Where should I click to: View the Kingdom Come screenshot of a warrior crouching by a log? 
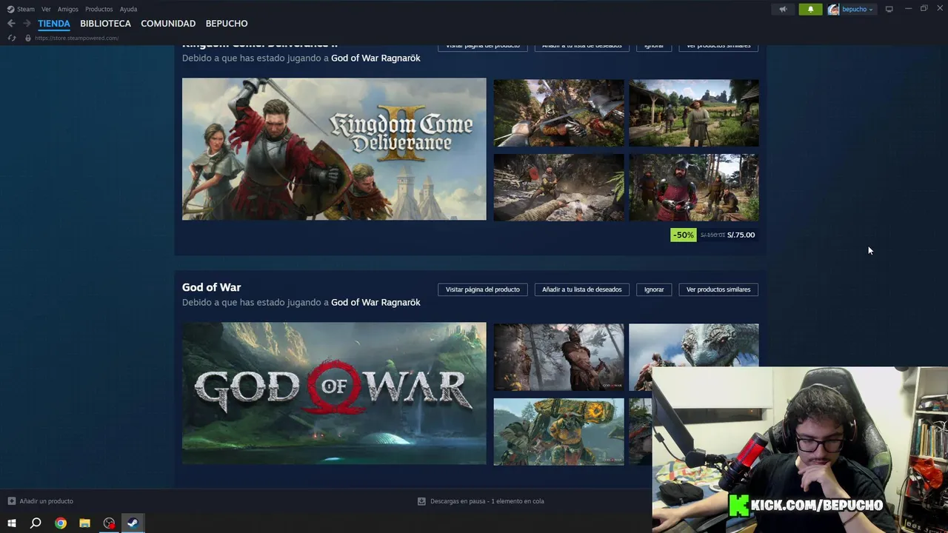pyautogui.click(x=558, y=187)
